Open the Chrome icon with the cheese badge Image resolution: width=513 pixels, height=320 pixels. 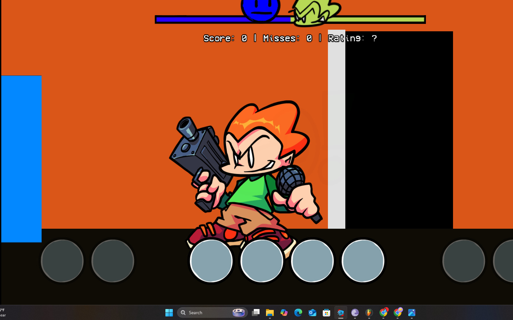click(398, 313)
